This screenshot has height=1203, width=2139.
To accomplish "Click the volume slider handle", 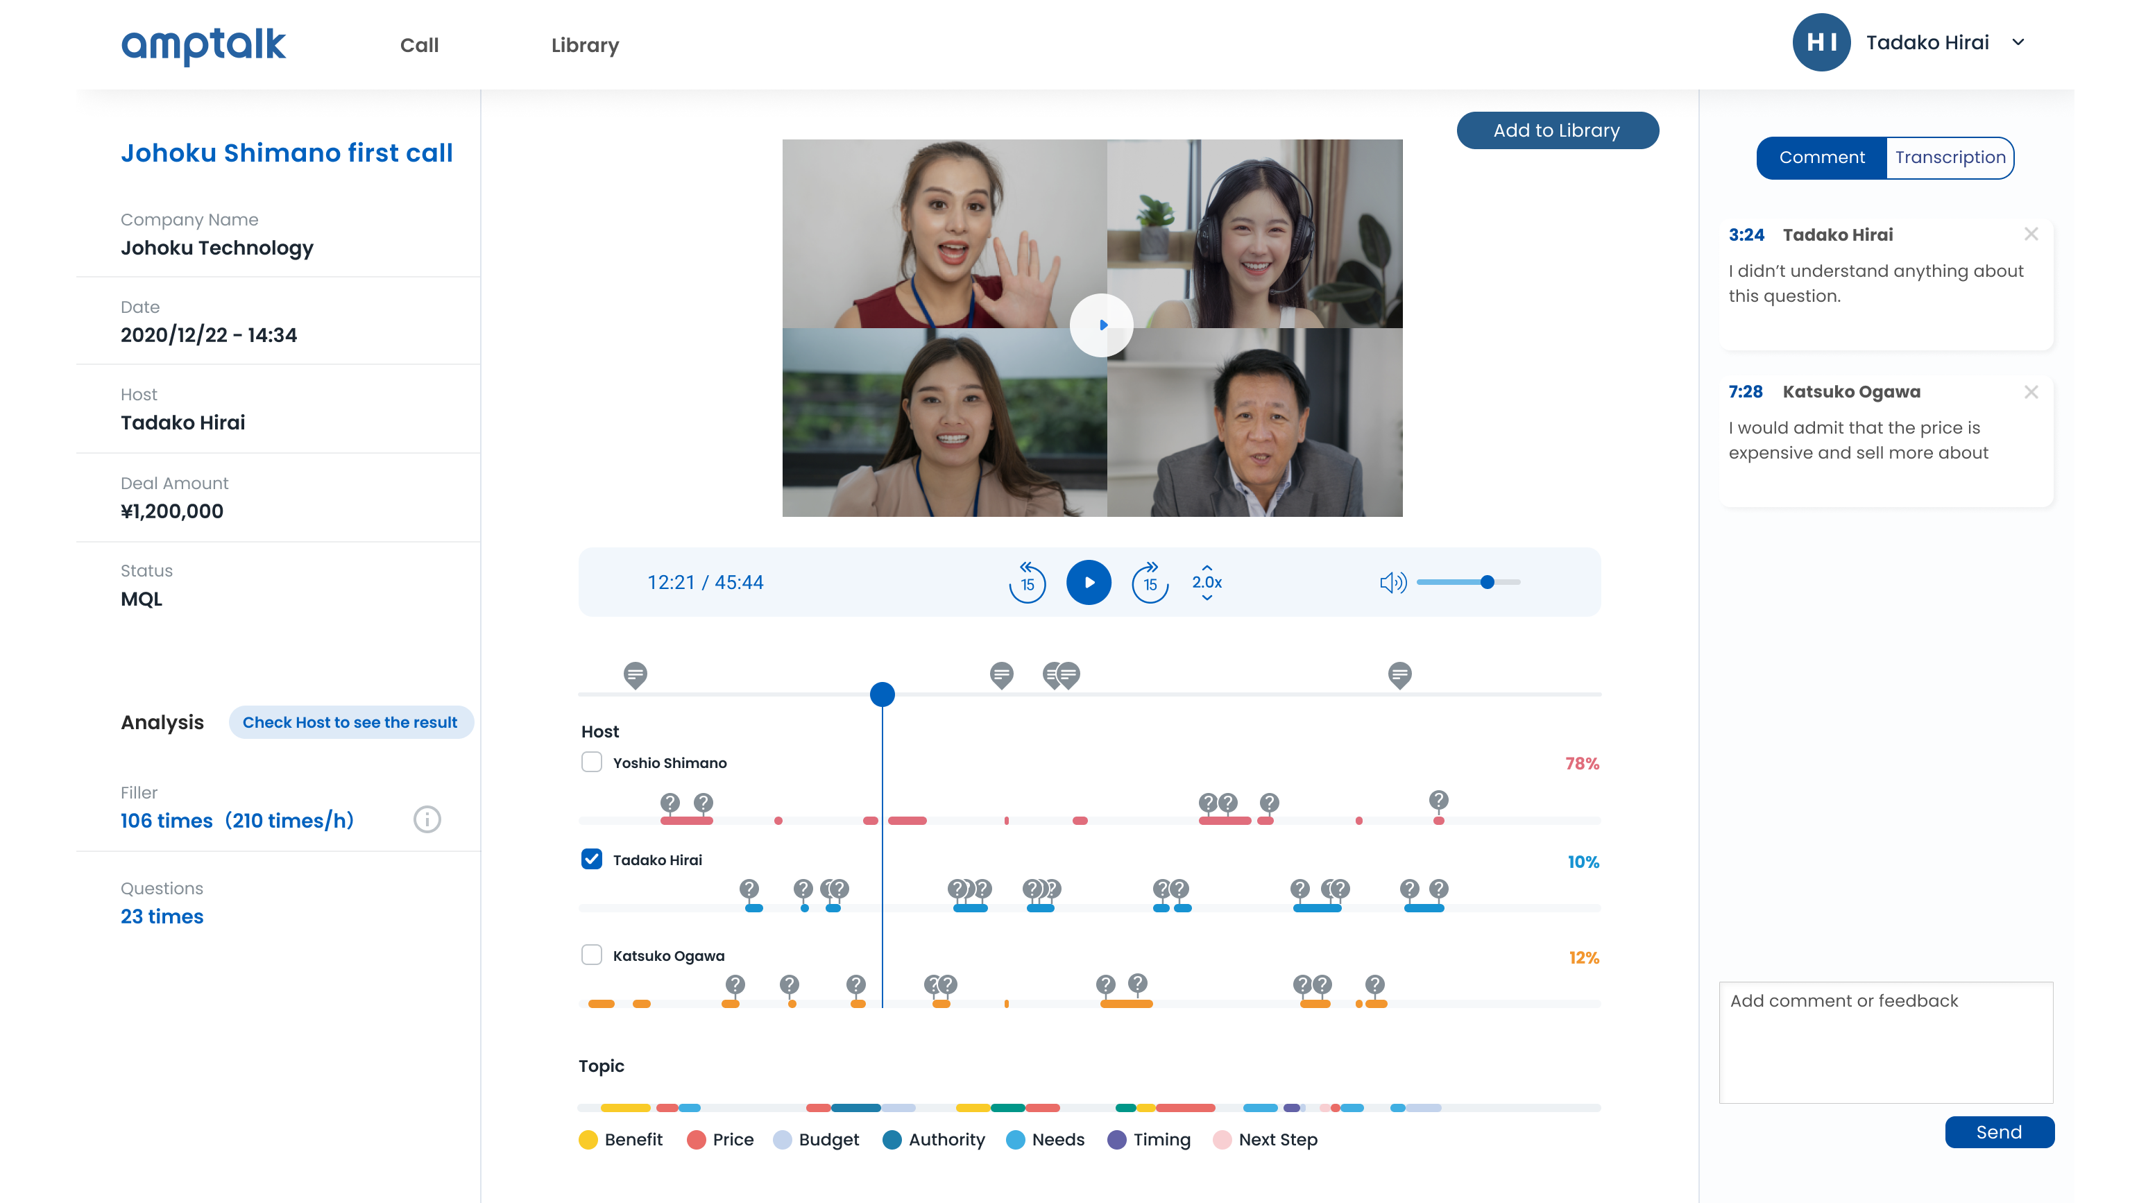I will pyautogui.click(x=1487, y=582).
